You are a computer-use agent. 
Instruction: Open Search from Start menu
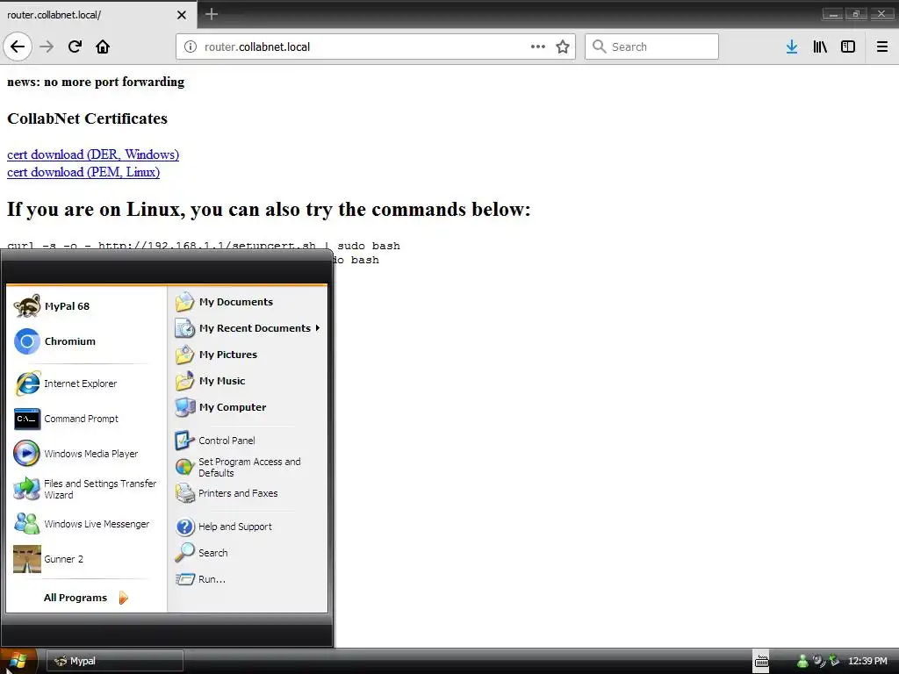point(247,553)
